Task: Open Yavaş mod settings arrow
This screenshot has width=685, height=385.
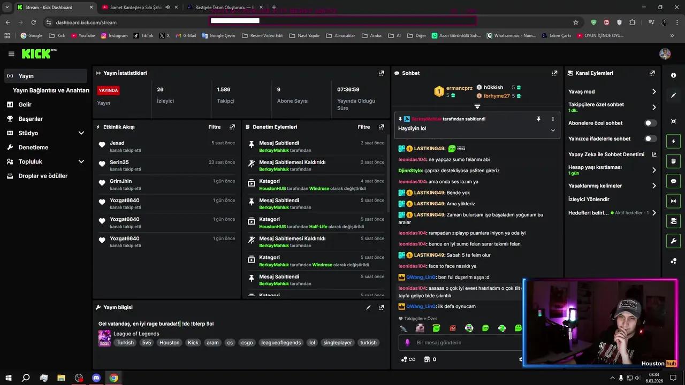Action: pyautogui.click(x=653, y=92)
